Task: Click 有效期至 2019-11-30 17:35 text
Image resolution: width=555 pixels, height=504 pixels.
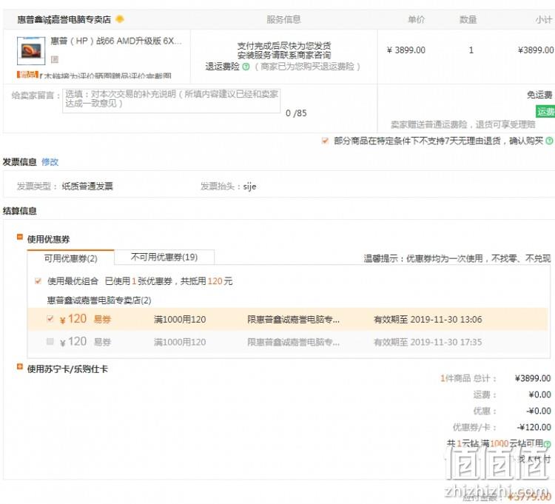Action: pyautogui.click(x=428, y=342)
